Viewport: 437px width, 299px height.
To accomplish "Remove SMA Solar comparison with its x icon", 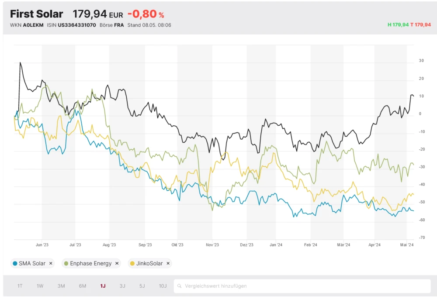I will click(x=51, y=264).
